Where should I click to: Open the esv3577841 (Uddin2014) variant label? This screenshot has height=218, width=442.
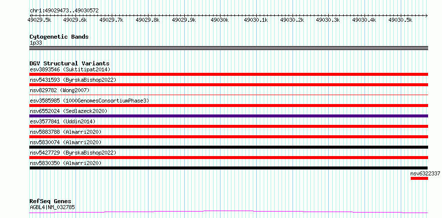[x=63, y=121]
